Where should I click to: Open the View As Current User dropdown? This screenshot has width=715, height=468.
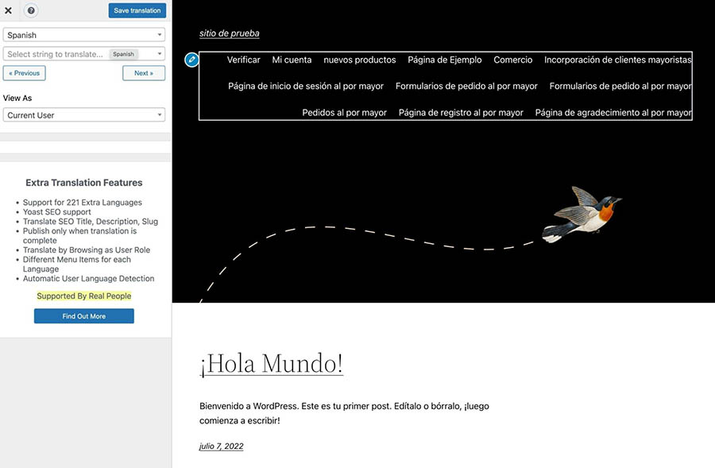(x=83, y=115)
